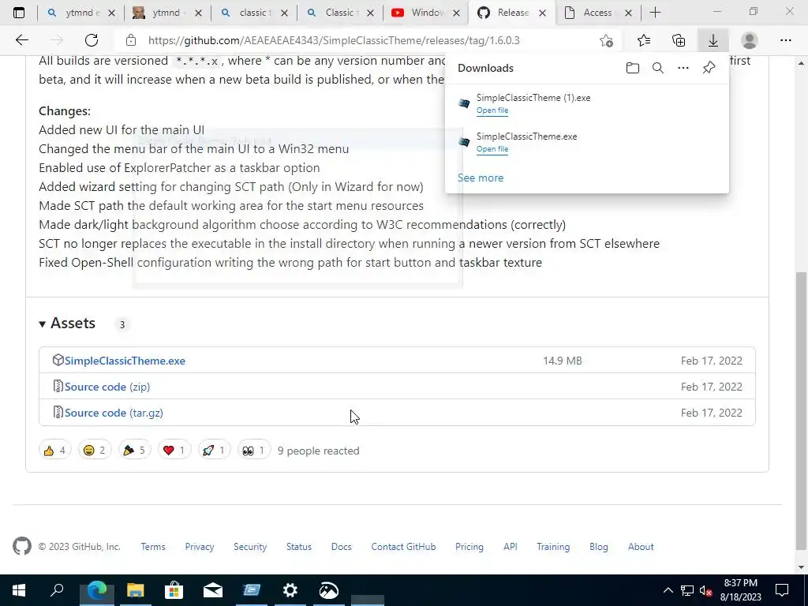
Task: Open Collections in Edge toolbar
Action: click(679, 40)
